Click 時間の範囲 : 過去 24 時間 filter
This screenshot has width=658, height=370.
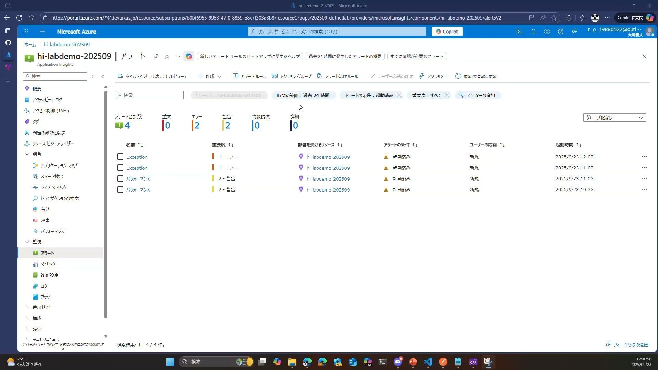pyautogui.click(x=303, y=95)
